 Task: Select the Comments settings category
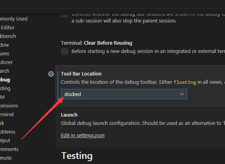click(9, 149)
